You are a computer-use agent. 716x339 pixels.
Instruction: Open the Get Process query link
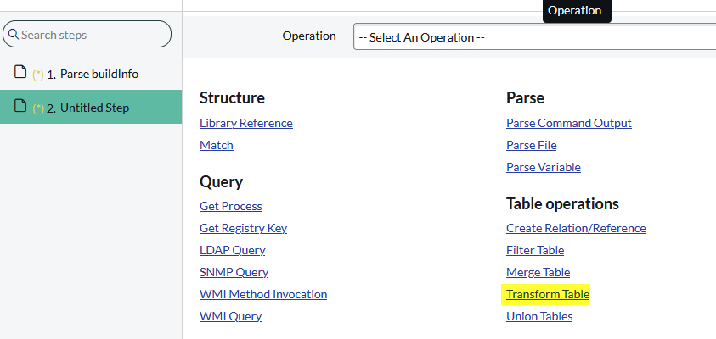tap(230, 206)
